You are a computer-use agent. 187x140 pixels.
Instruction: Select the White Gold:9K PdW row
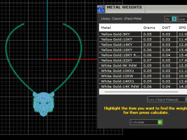click(x=143, y=66)
